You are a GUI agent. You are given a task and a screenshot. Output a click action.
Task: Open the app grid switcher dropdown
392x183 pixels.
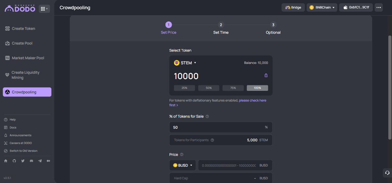point(44,9)
